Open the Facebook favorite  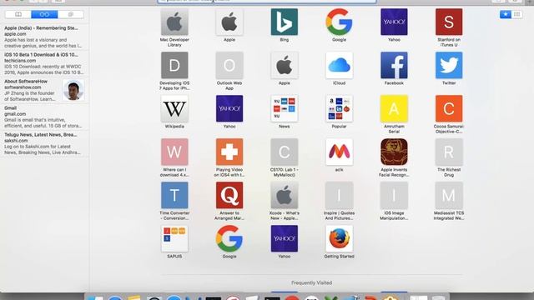[x=394, y=65]
